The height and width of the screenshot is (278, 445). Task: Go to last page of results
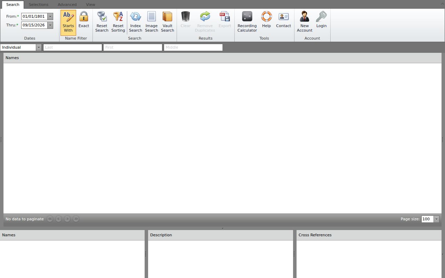click(76, 219)
